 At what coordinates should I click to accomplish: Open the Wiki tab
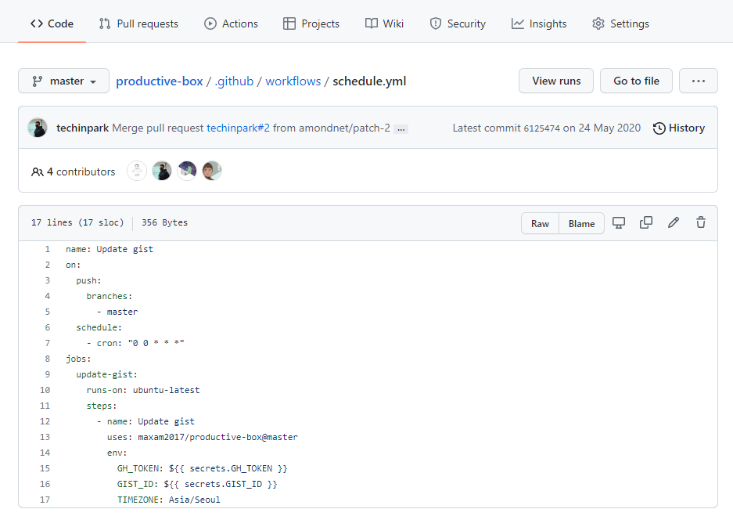pos(384,23)
